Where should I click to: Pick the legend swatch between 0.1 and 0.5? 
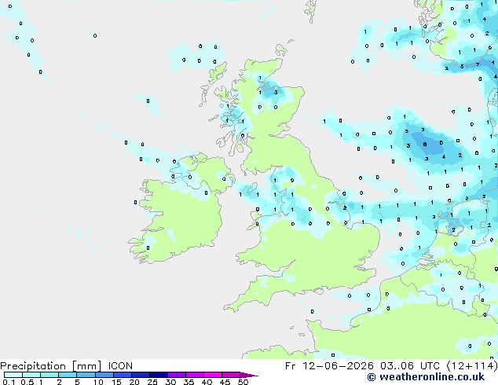click(x=13, y=375)
